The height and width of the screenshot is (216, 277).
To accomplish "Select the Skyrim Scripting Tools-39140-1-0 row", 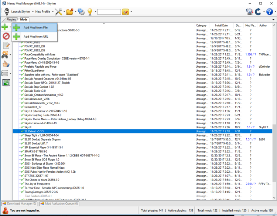I will [143, 115].
